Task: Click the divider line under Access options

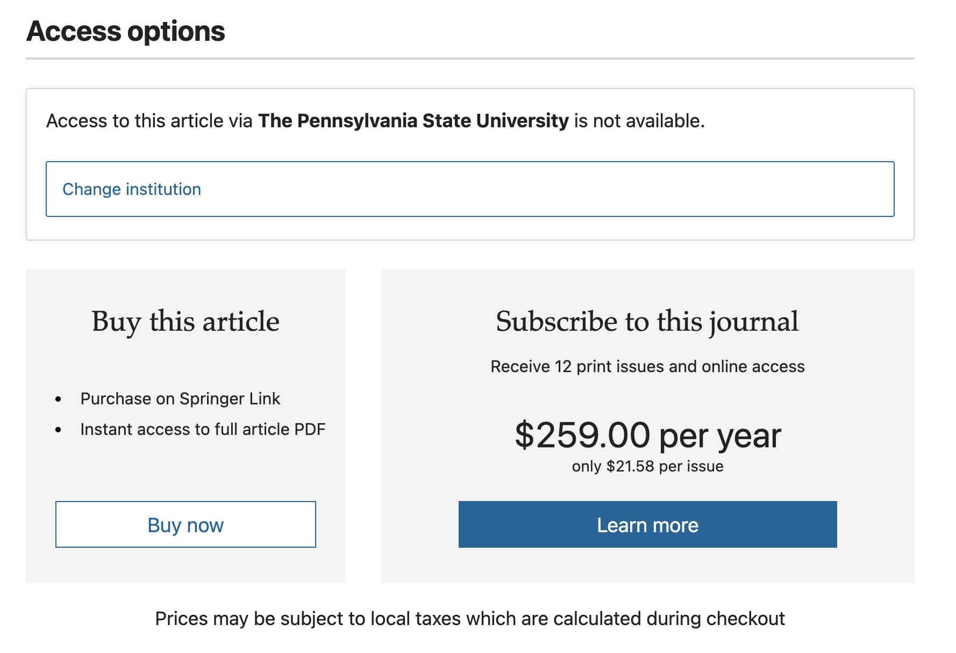Action: (470, 59)
